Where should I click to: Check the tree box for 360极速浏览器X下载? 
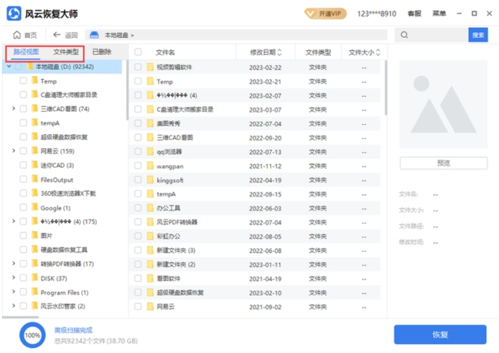coord(23,193)
